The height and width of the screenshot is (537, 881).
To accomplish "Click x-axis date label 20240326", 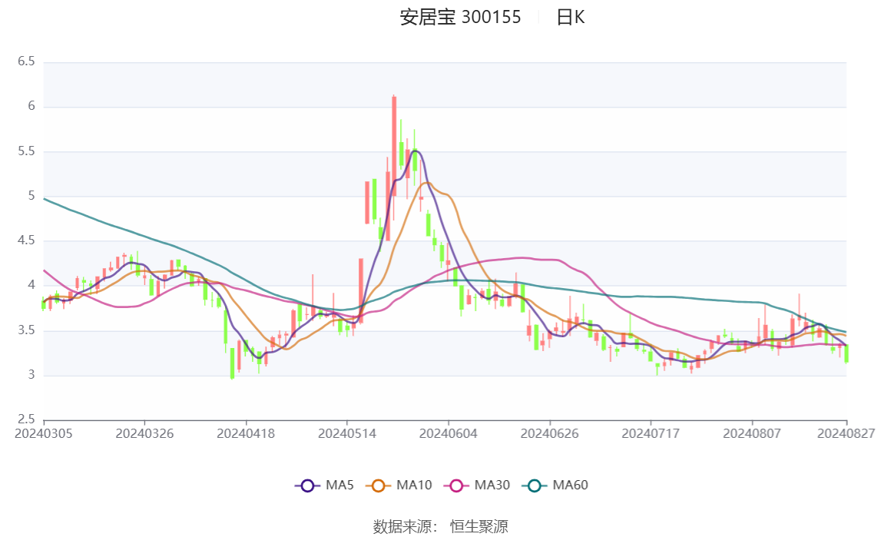I will (144, 433).
